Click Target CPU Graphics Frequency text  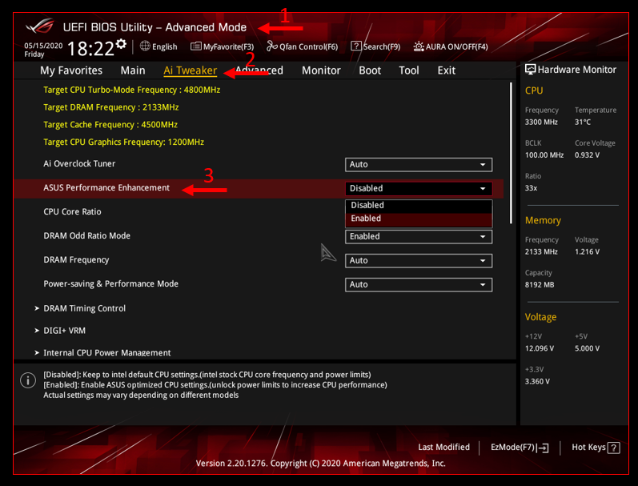click(124, 143)
